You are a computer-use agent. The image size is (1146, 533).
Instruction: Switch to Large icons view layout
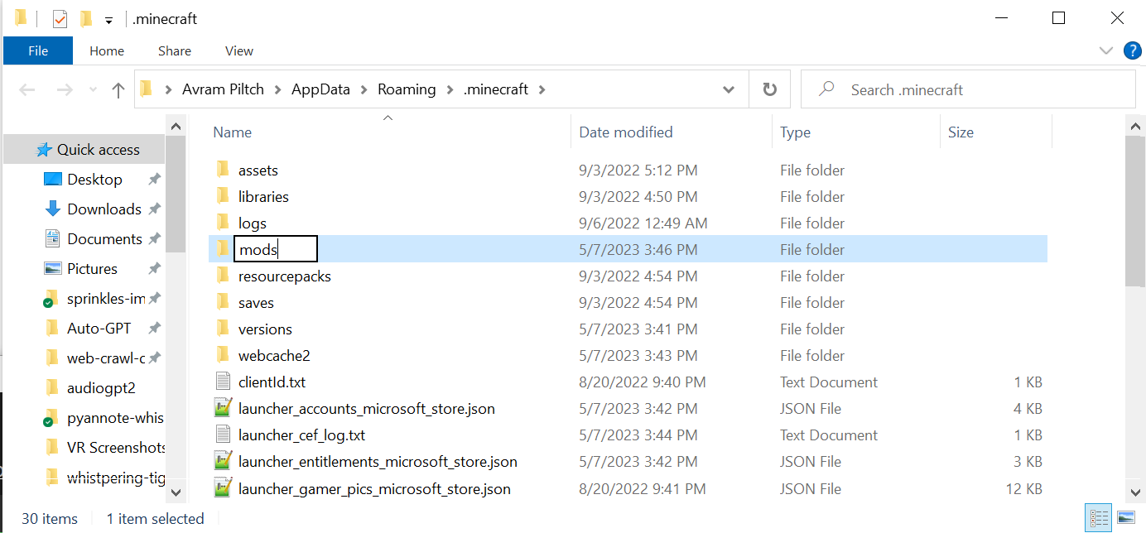click(1124, 518)
